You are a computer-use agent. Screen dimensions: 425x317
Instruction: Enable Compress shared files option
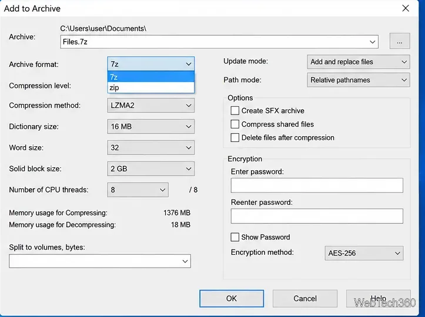(235, 124)
